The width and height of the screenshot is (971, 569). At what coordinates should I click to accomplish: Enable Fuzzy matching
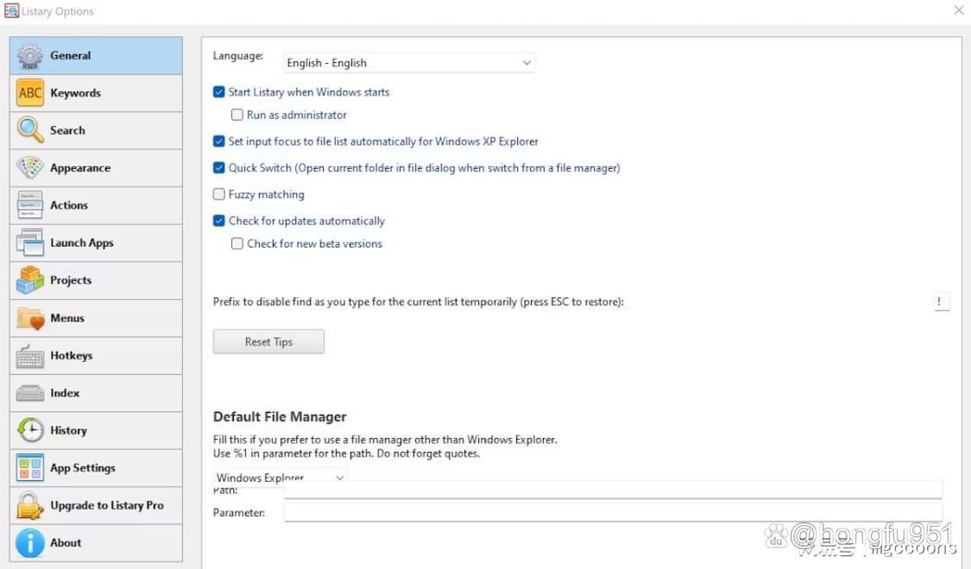[x=218, y=195]
